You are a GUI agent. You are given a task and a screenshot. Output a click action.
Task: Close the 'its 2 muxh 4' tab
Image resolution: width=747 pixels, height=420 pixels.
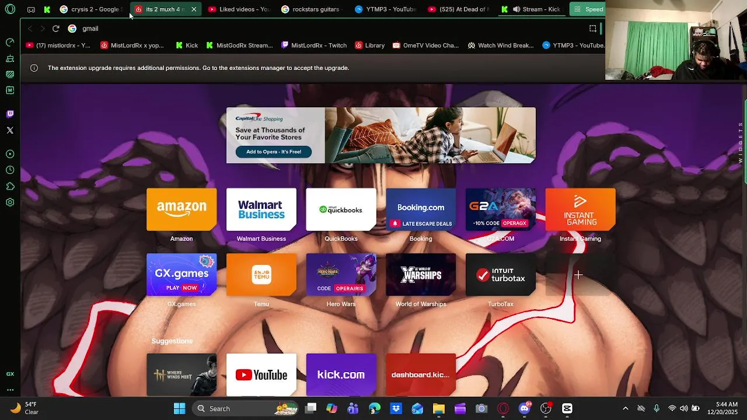pos(194,9)
